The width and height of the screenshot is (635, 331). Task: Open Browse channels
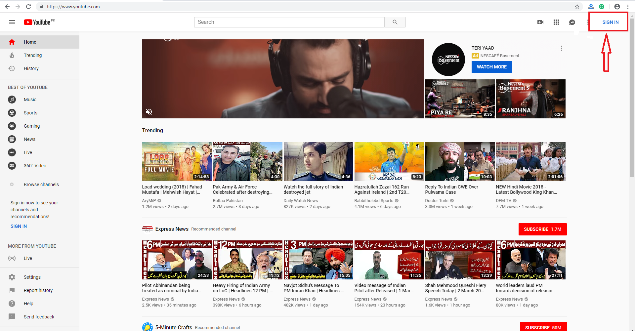coord(40,185)
